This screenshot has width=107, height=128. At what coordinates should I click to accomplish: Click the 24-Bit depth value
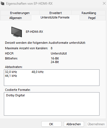point(55,62)
